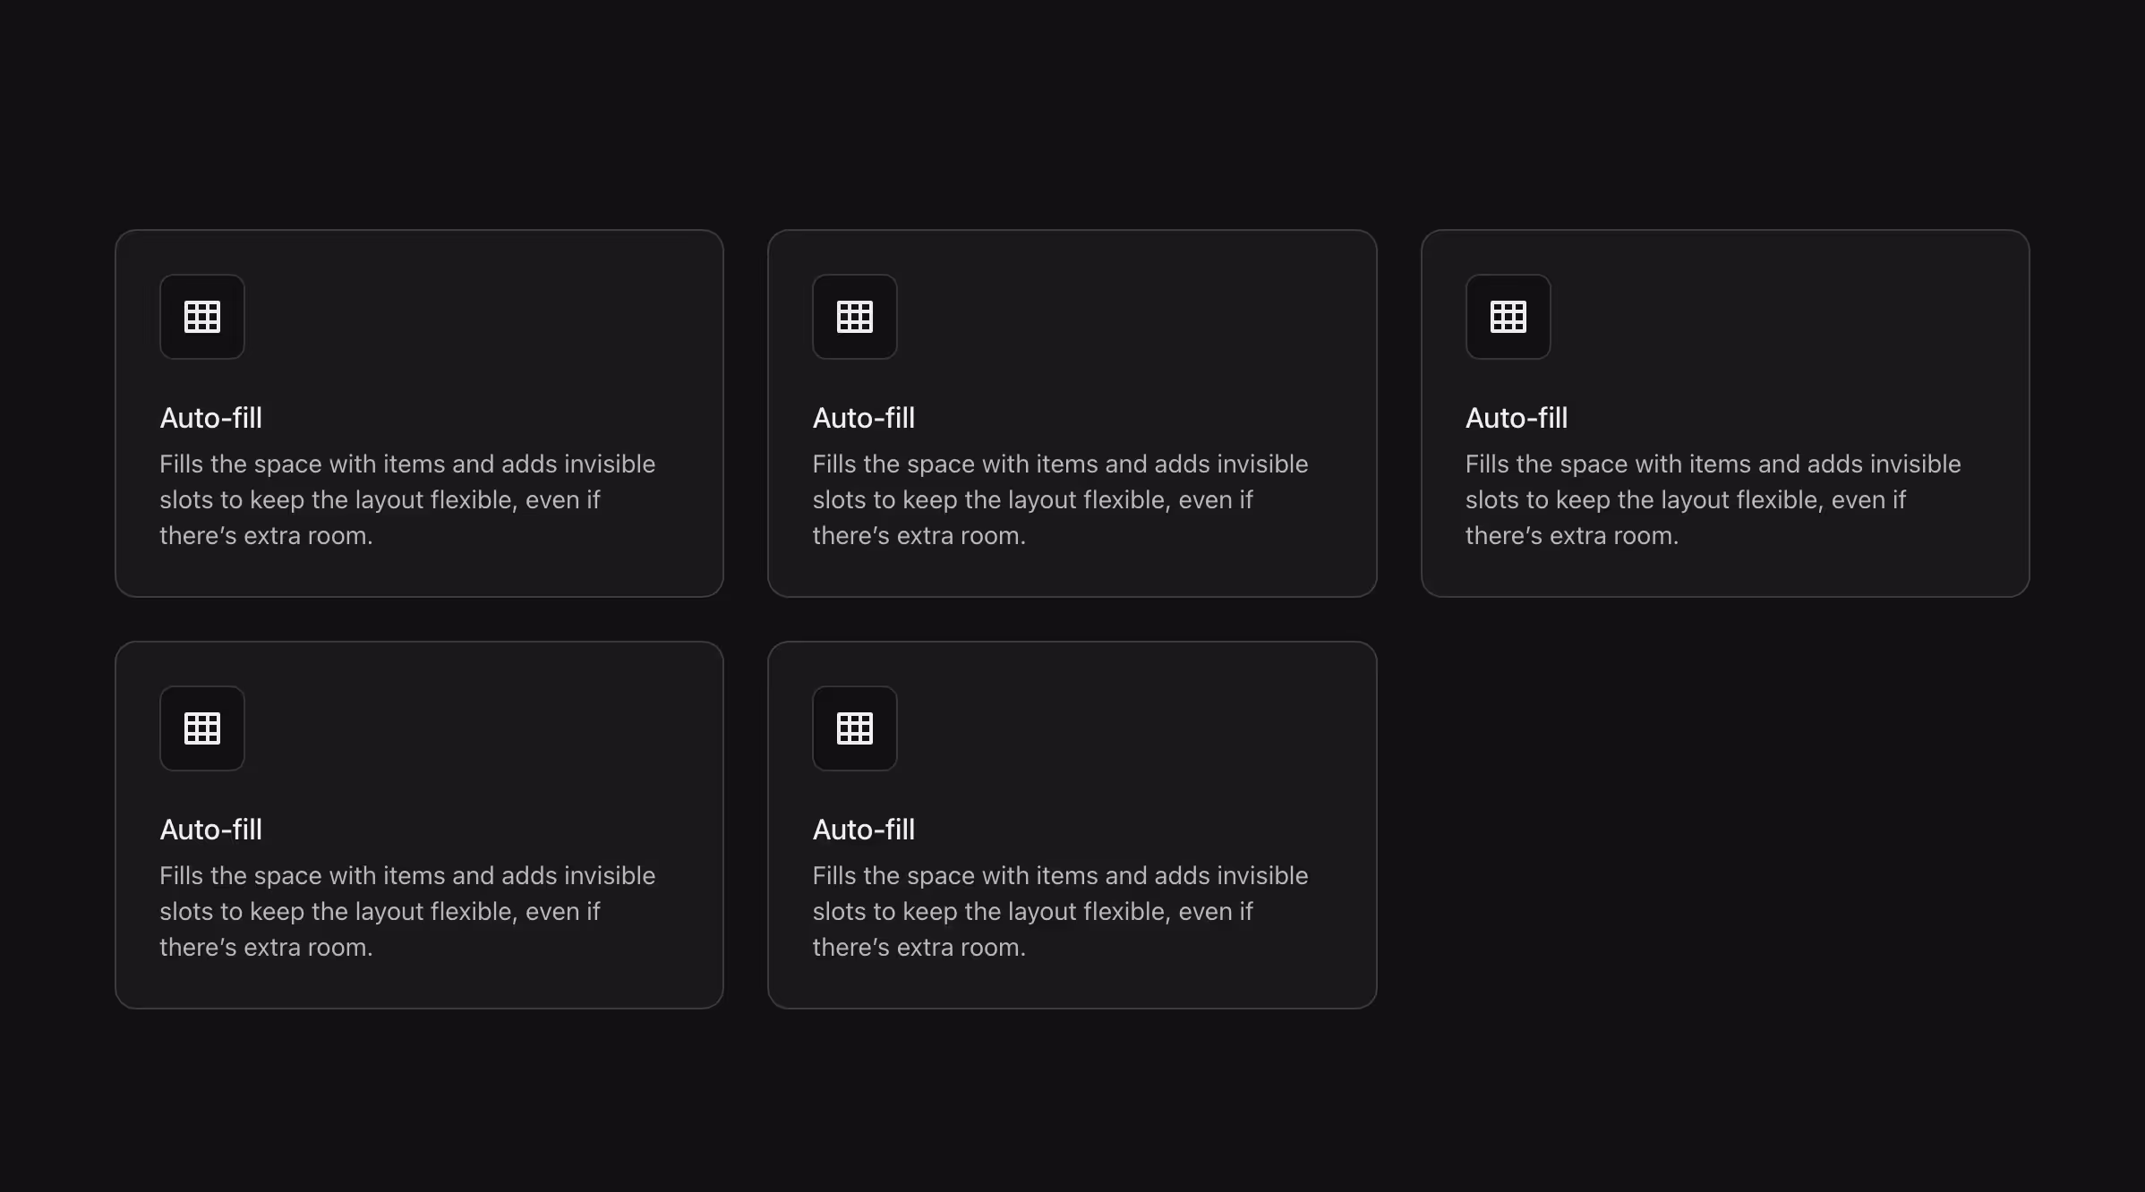The image size is (2145, 1192).
Task: Select the Auto-fill heading in the top-left card
Action: click(211, 418)
